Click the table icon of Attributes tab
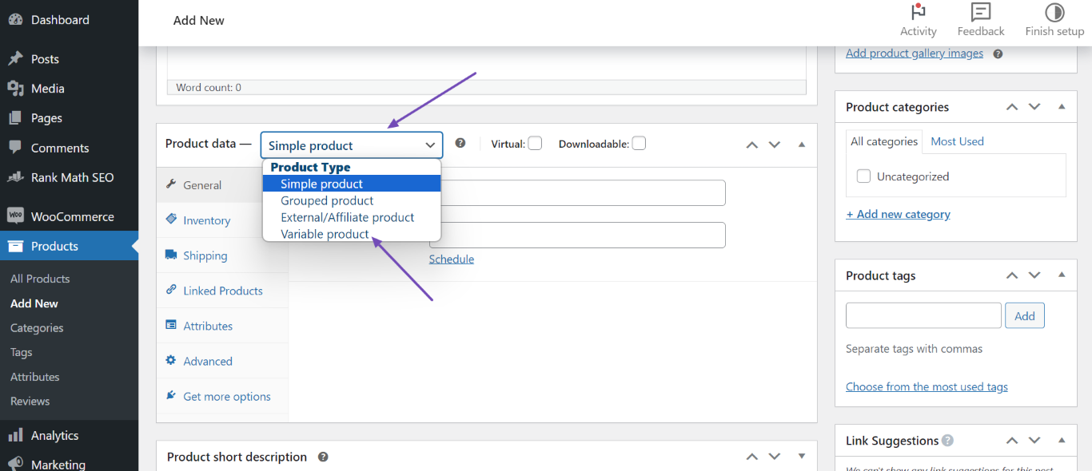Image resolution: width=1092 pixels, height=471 pixels. (x=170, y=325)
